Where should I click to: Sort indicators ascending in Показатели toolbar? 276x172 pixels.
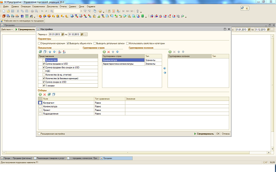coord(59,52)
